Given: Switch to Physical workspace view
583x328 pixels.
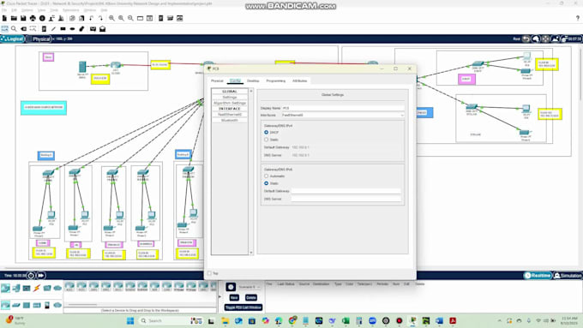Looking at the screenshot, I should (x=39, y=39).
